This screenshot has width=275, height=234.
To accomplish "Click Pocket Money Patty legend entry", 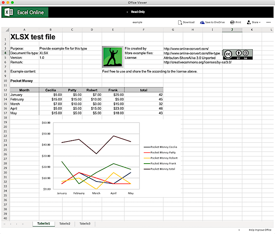I will (160, 152).
